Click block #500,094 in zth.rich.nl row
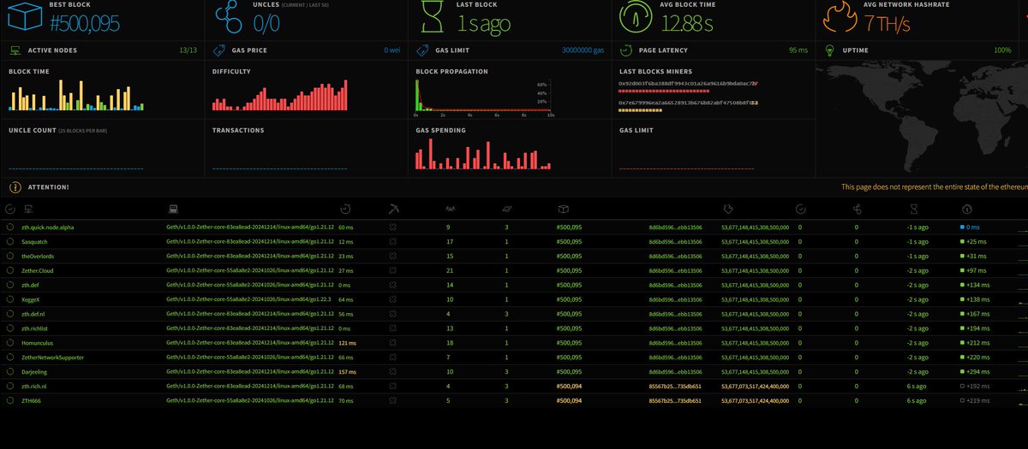Image resolution: width=1028 pixels, height=449 pixels. [570, 386]
